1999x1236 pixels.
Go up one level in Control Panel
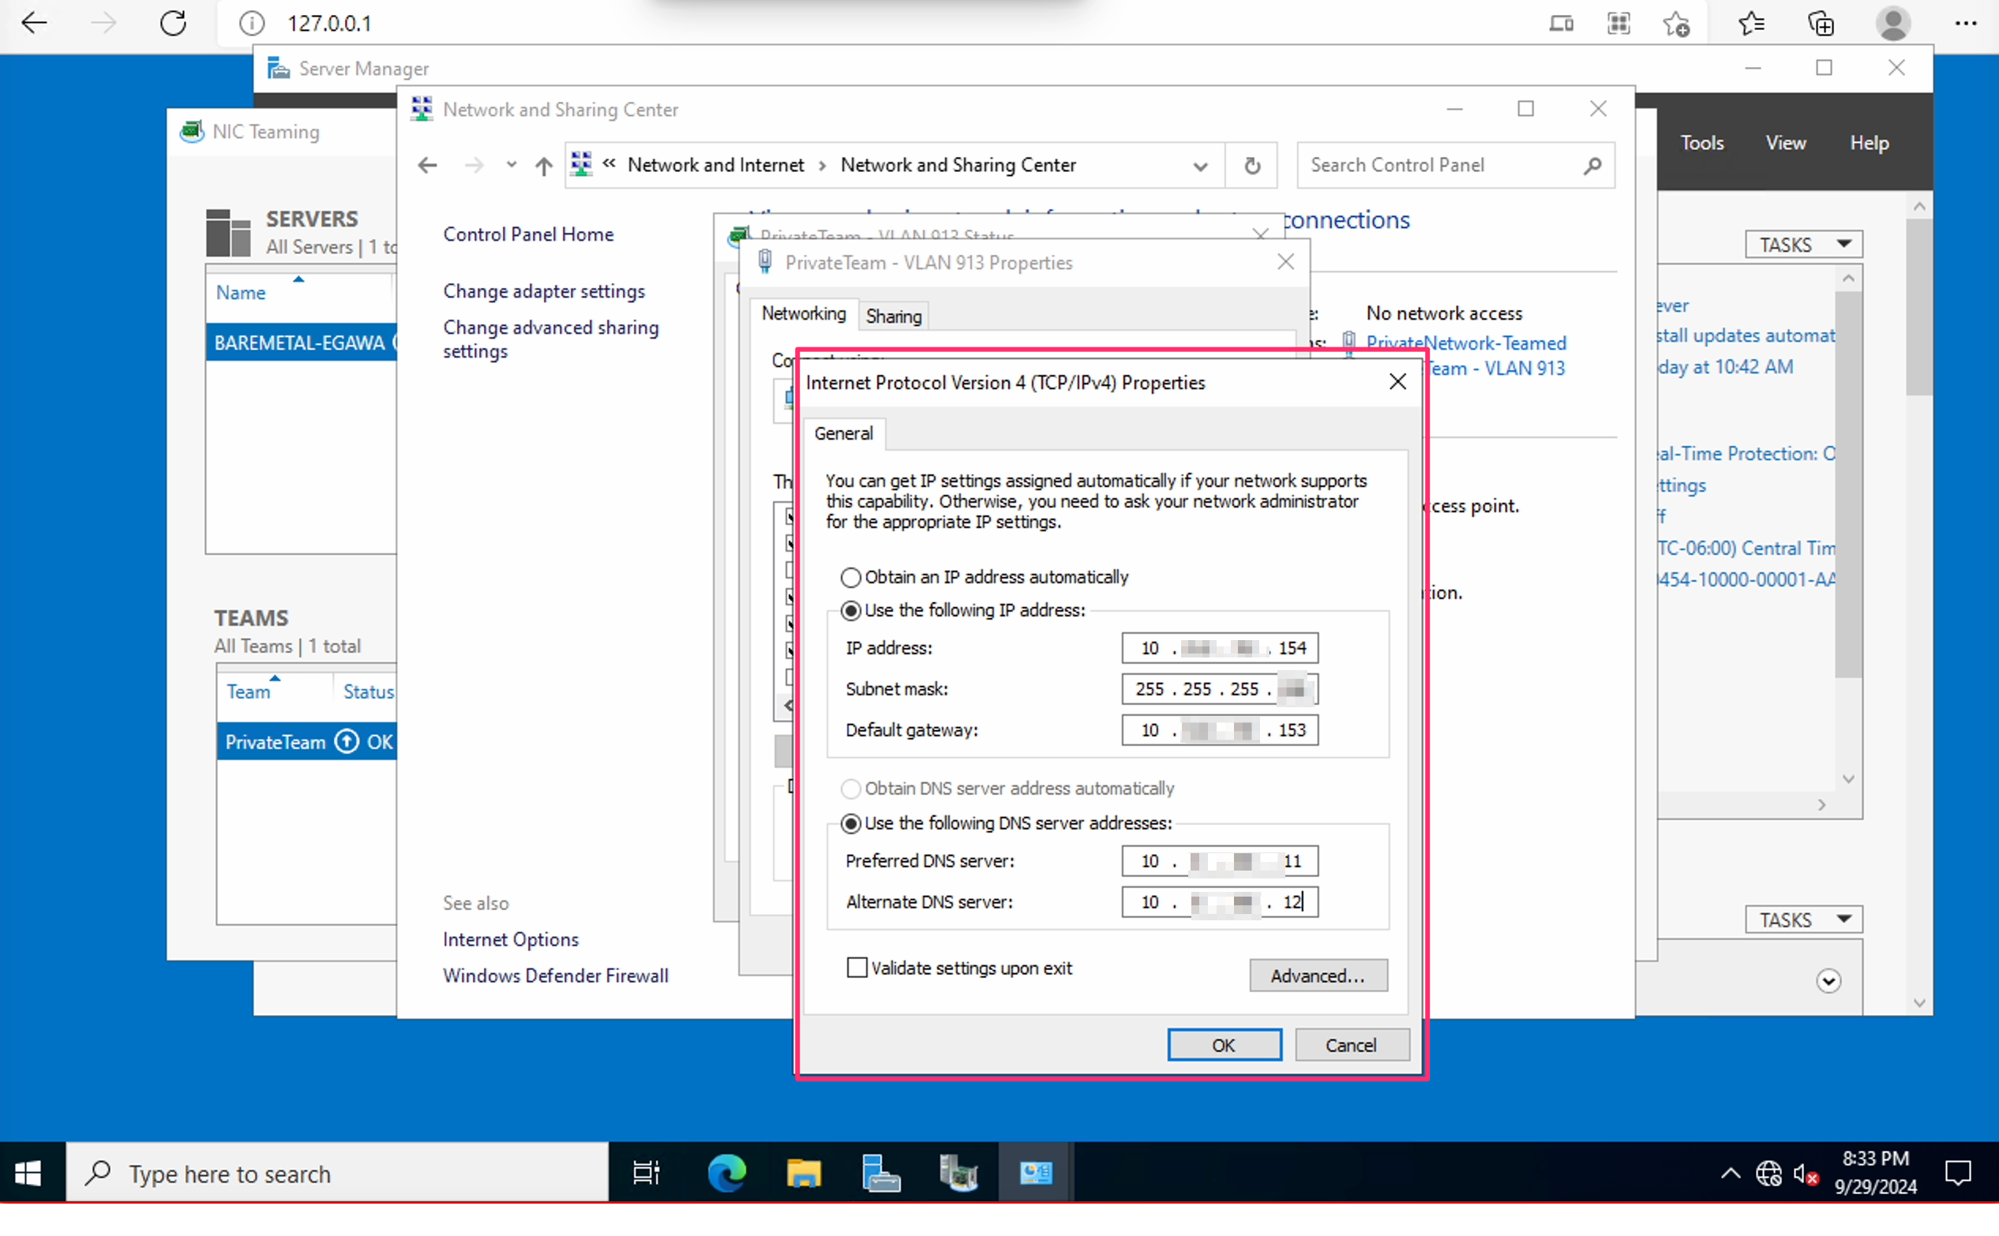coord(544,166)
